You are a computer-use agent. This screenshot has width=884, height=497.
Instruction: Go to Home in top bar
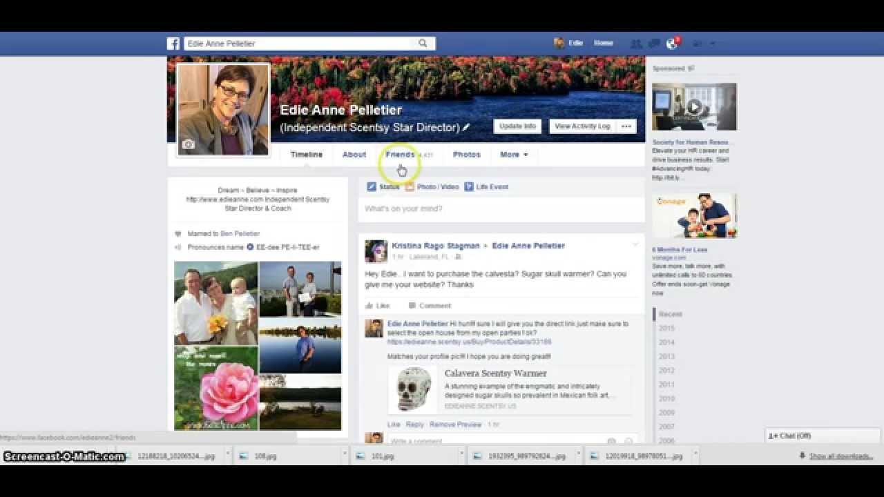(x=604, y=43)
